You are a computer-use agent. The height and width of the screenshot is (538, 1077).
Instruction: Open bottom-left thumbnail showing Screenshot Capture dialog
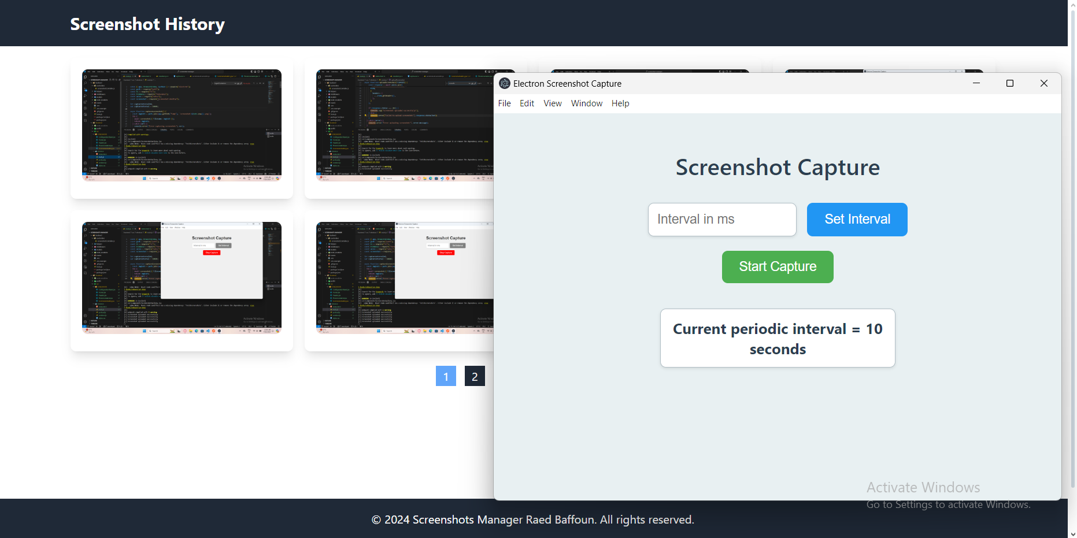[x=182, y=278]
